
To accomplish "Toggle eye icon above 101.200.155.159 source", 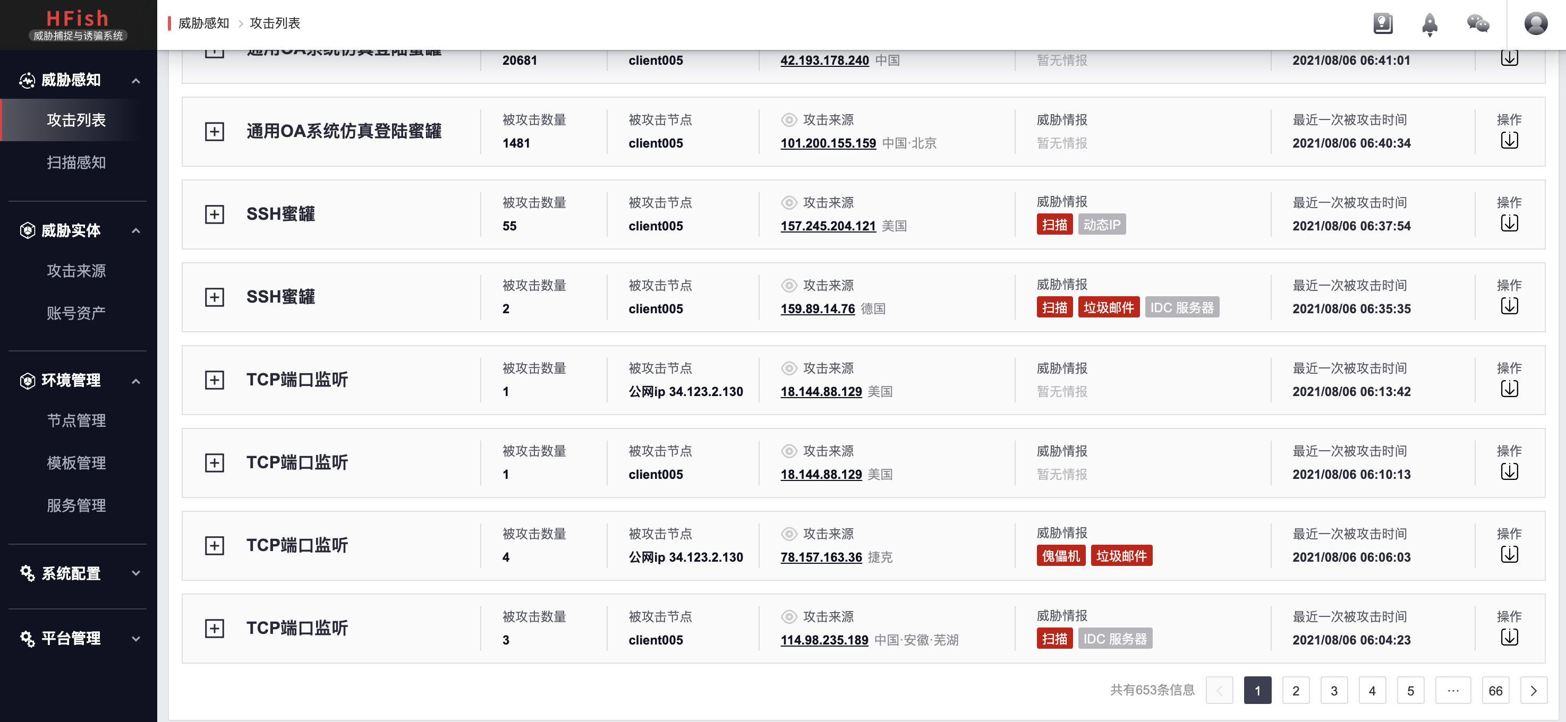I will [x=788, y=121].
